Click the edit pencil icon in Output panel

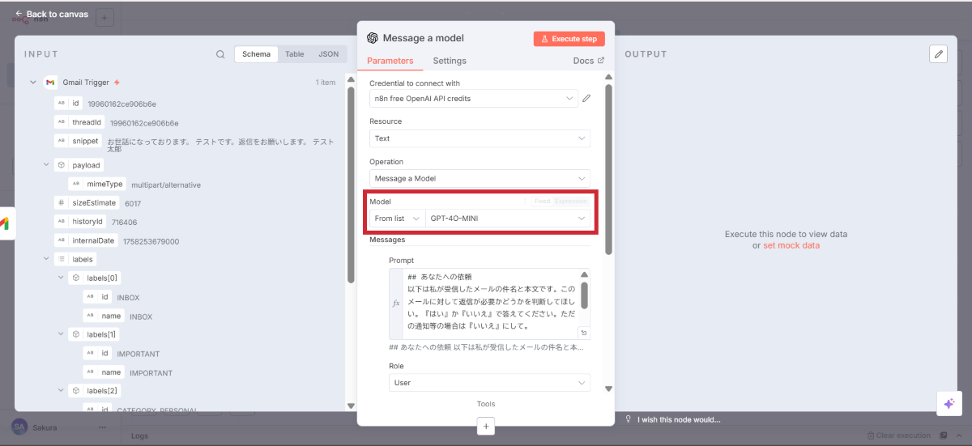pyautogui.click(x=938, y=54)
